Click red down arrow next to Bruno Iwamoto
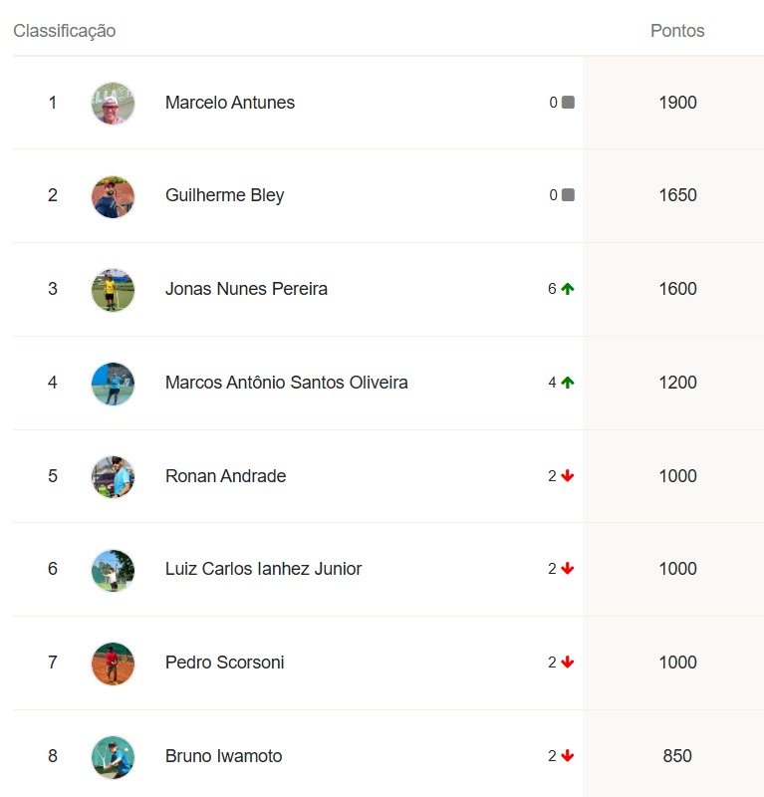The width and height of the screenshot is (764, 797). [568, 756]
